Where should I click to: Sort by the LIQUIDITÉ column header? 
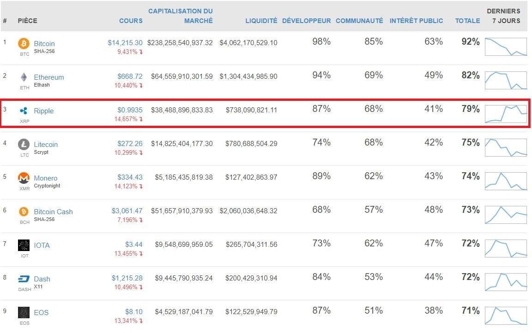261,21
